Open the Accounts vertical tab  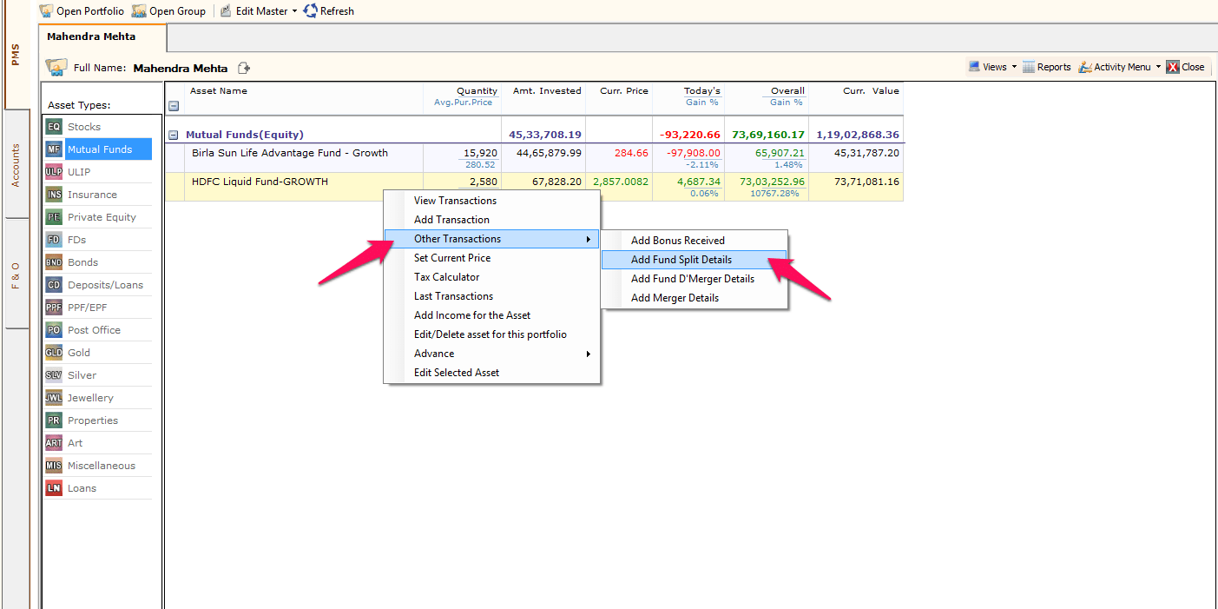pyautogui.click(x=16, y=165)
